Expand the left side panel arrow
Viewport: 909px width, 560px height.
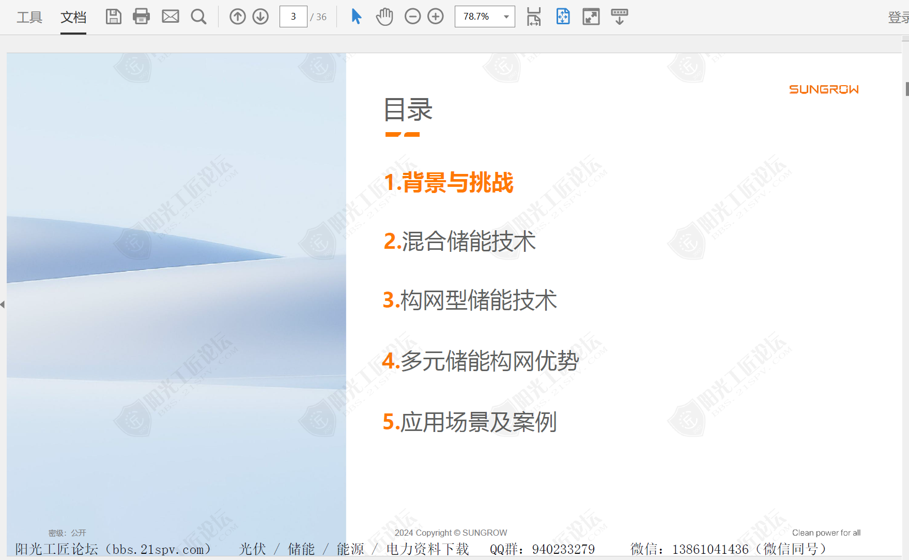[3, 305]
